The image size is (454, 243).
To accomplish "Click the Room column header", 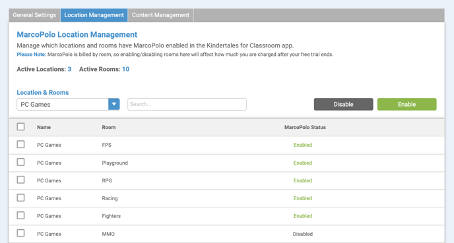I will (x=109, y=127).
